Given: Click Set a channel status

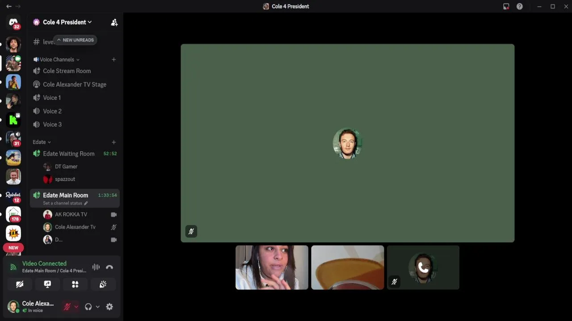Looking at the screenshot, I should tap(63, 203).
